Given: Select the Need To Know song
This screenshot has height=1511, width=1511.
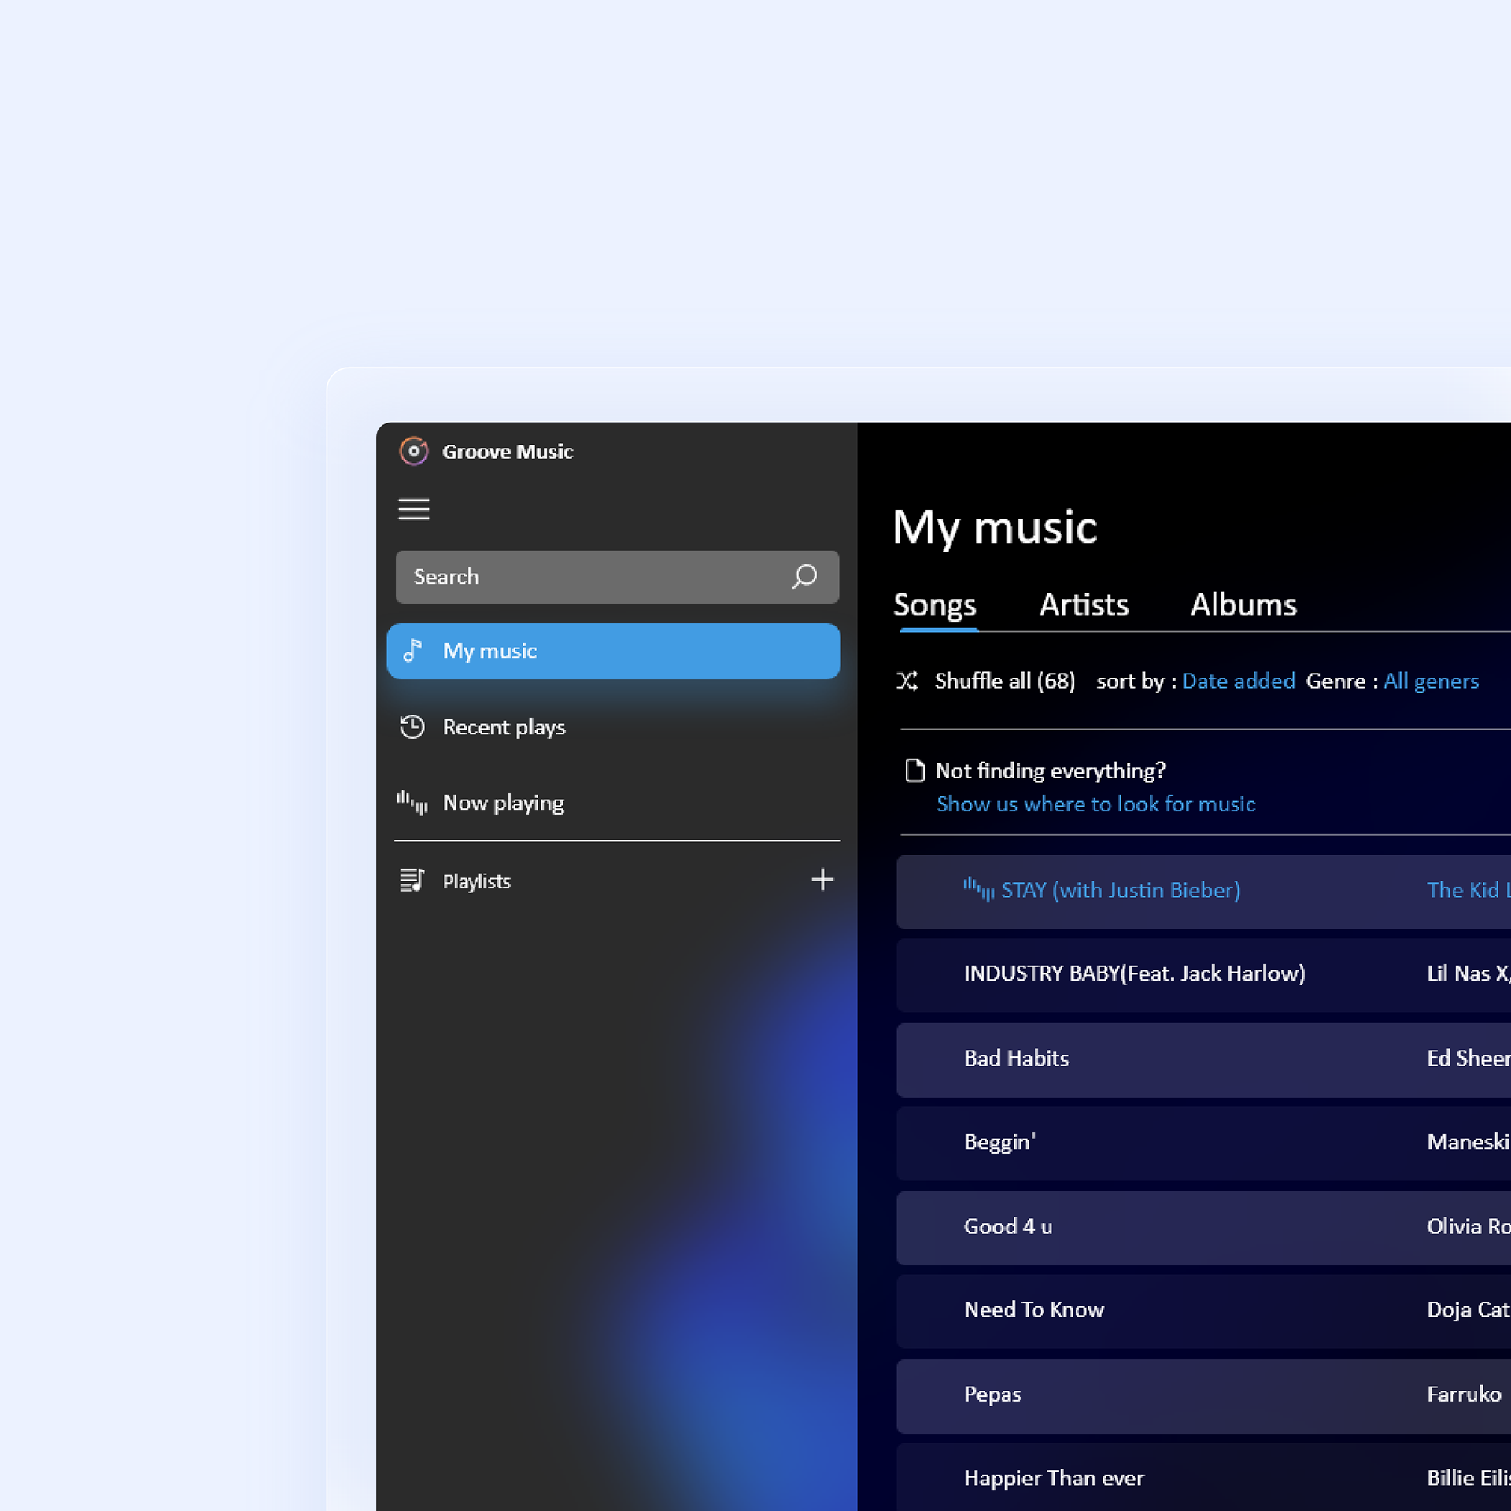Looking at the screenshot, I should coord(1034,1310).
